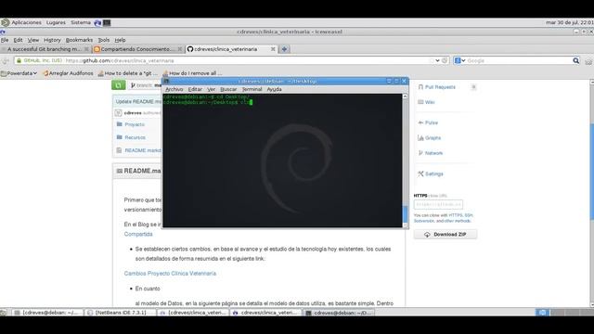Open Recursos folder in repository

tap(135, 137)
